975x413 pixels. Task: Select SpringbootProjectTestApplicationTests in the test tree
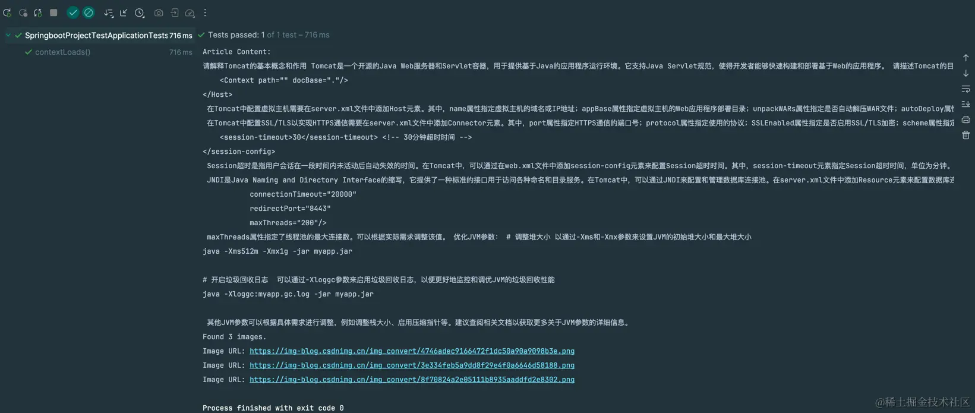96,35
